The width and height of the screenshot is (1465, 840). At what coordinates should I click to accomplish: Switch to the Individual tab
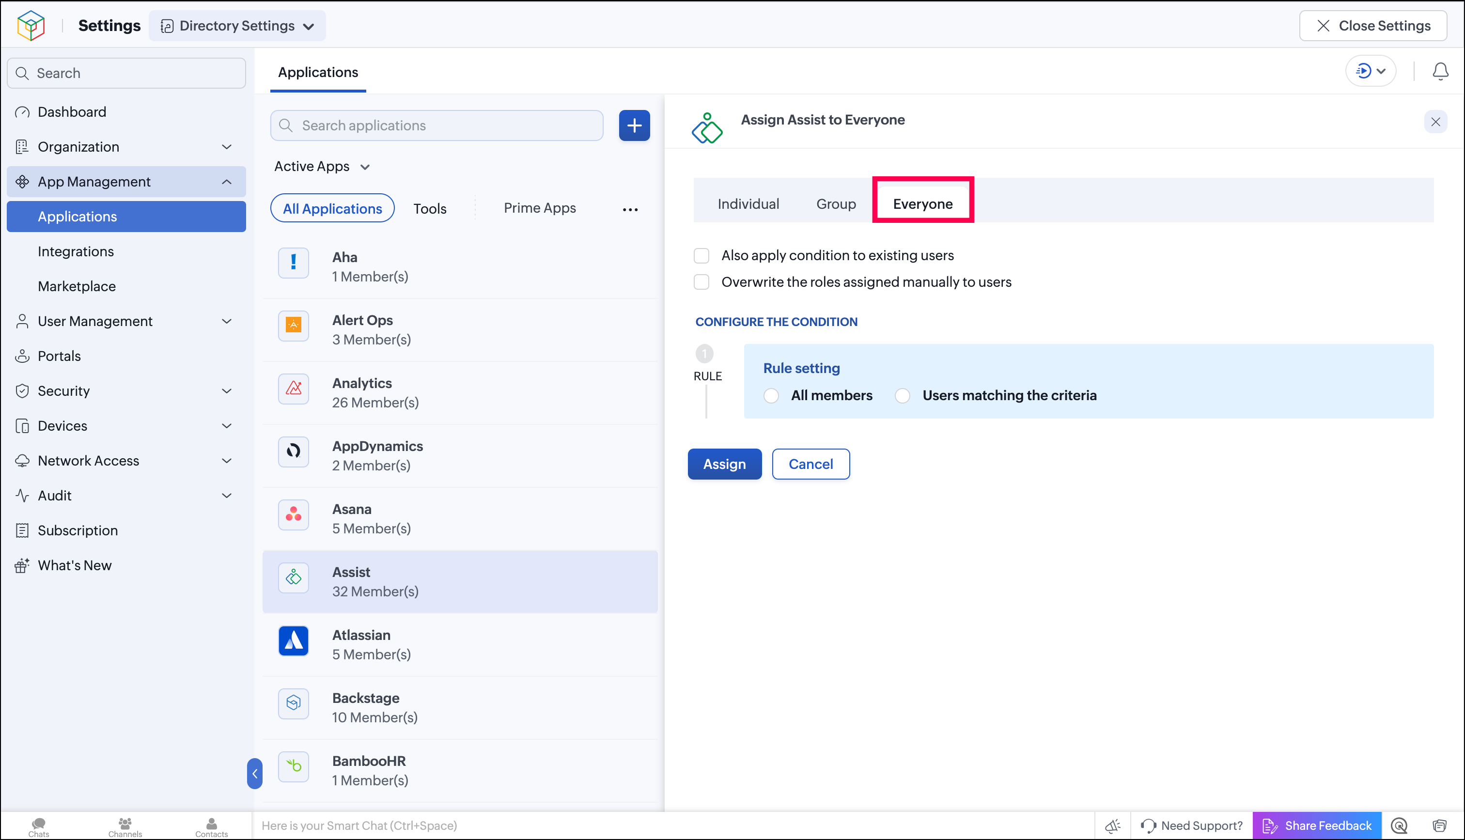click(748, 204)
